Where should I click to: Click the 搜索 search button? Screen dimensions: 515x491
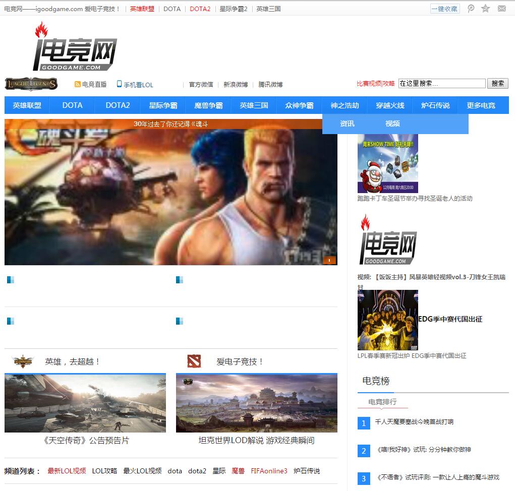pyautogui.click(x=497, y=83)
